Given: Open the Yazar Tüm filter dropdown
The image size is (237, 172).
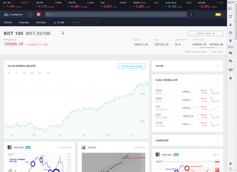Looking at the screenshot, I should point(217,52).
